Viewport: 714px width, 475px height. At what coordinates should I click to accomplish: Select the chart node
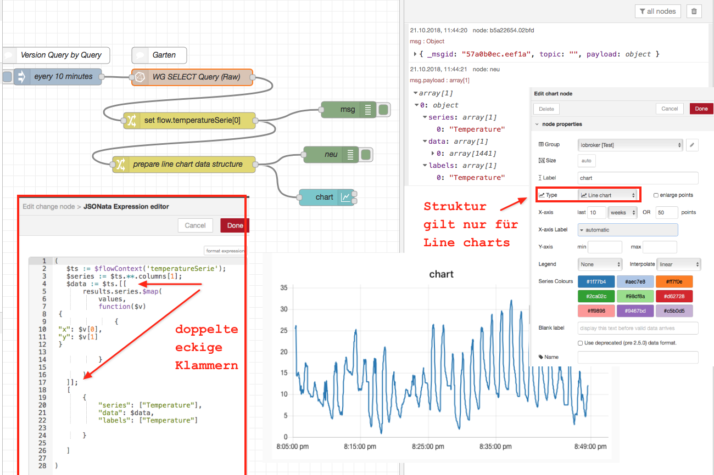coord(327,197)
